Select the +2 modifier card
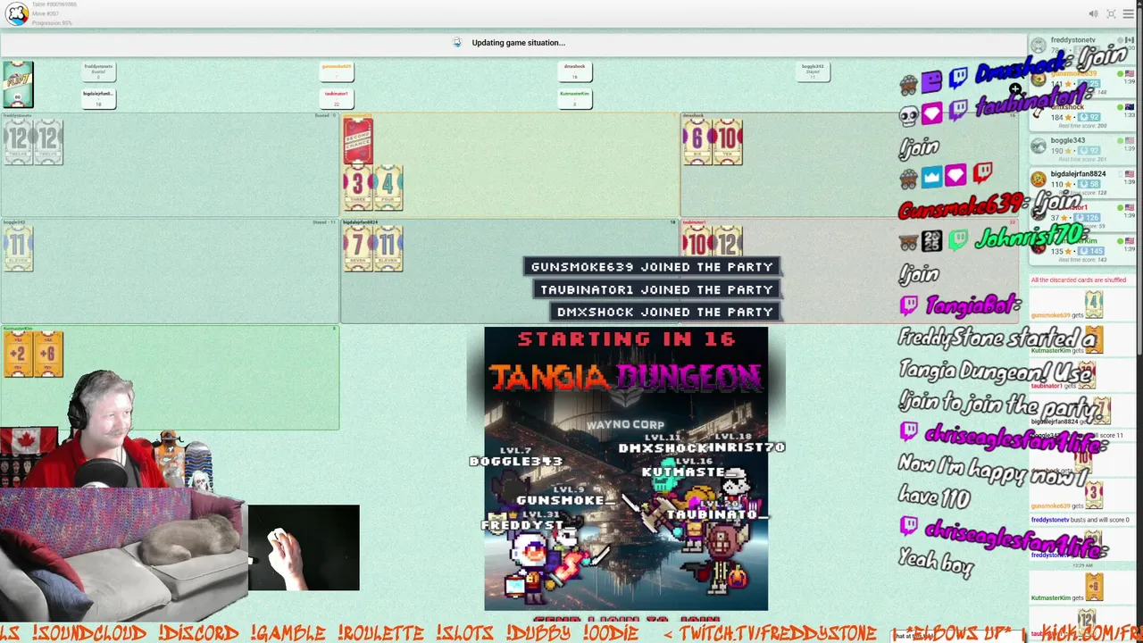This screenshot has height=643, width=1143. [x=19, y=354]
